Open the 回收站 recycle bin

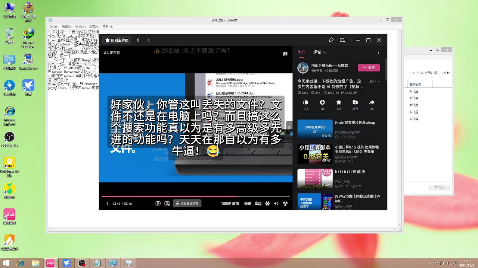point(9,36)
